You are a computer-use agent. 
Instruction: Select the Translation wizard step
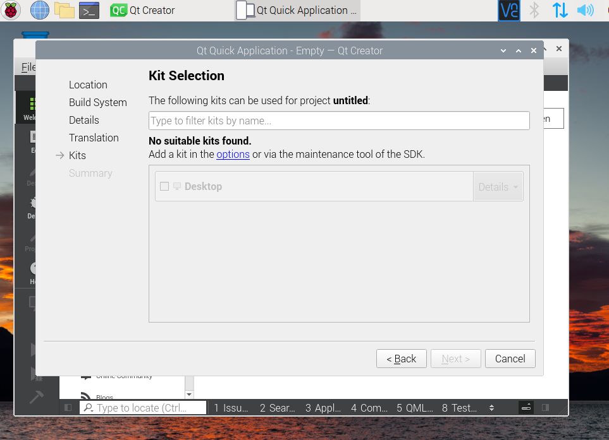[x=94, y=138]
